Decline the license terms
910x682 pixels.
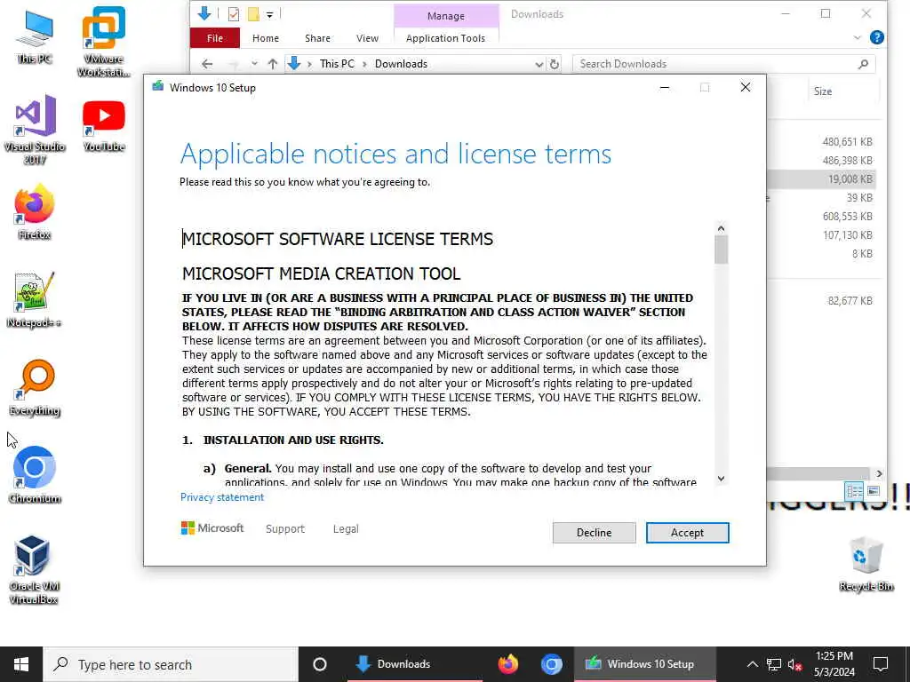(x=594, y=533)
